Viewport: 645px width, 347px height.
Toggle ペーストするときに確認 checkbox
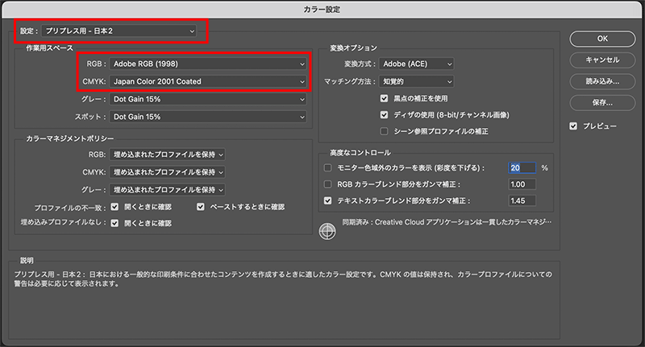click(x=201, y=207)
